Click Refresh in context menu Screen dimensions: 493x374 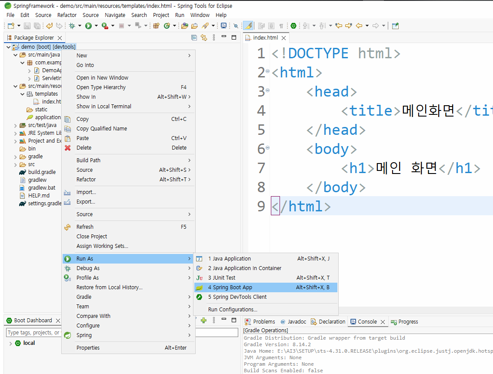pos(128,227)
